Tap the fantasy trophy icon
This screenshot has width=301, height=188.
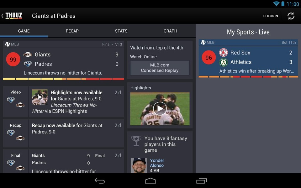(x=136, y=141)
